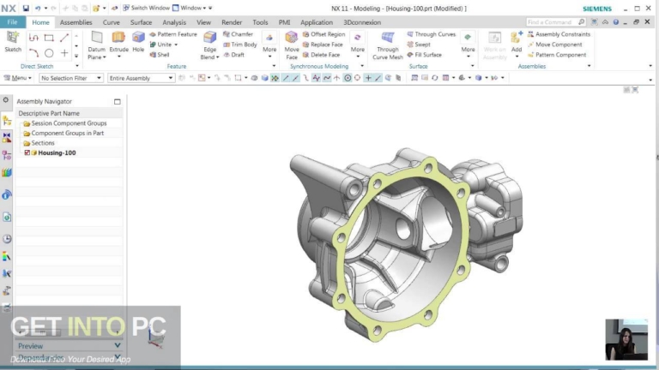659x370 pixels.
Task: Open Through Curve Mesh tool
Action: (x=388, y=45)
